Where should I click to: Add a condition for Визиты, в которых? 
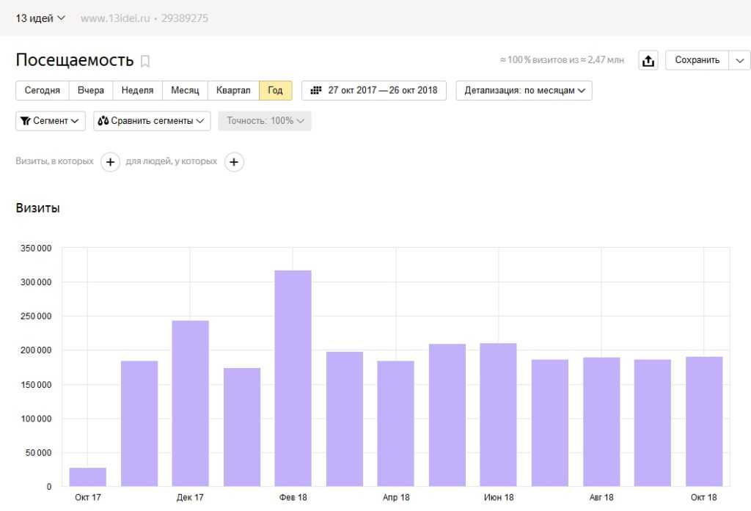coord(110,162)
